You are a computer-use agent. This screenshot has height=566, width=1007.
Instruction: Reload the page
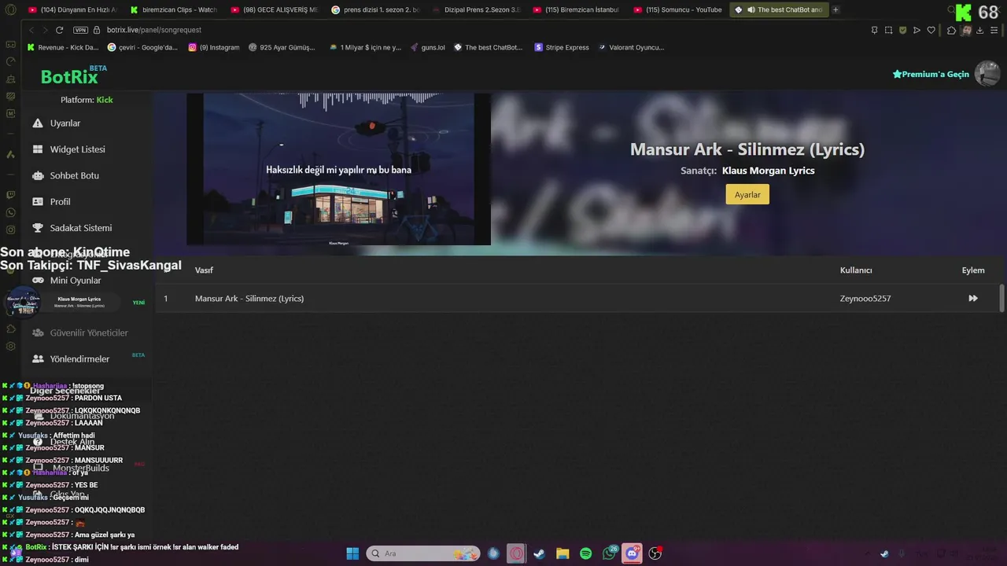59,30
